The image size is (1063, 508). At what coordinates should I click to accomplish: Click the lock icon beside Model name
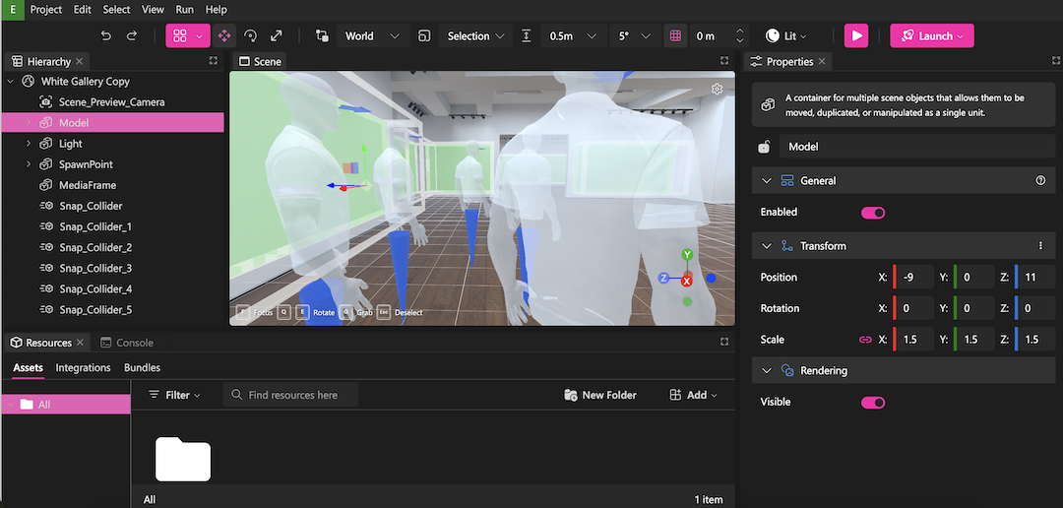pos(764,147)
